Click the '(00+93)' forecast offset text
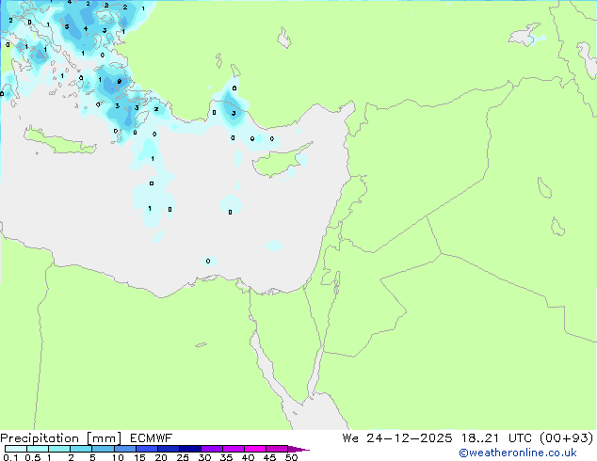 [x=567, y=438]
